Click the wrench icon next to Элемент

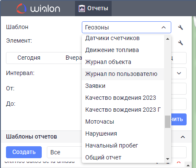(x=181, y=43)
